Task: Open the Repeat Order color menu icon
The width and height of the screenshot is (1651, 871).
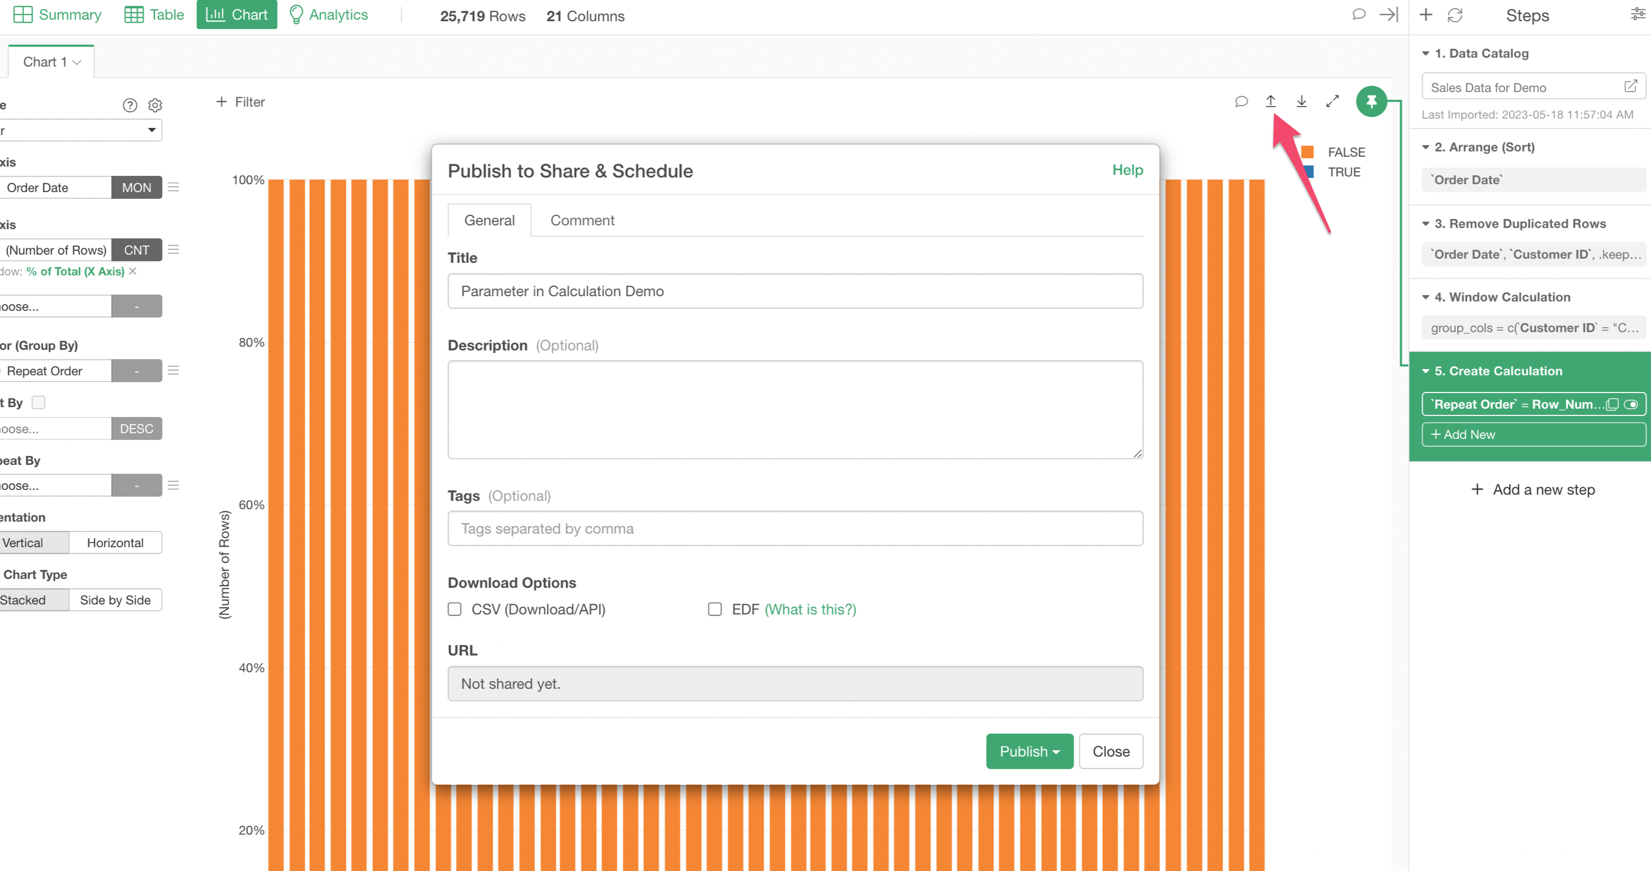Action: click(173, 371)
